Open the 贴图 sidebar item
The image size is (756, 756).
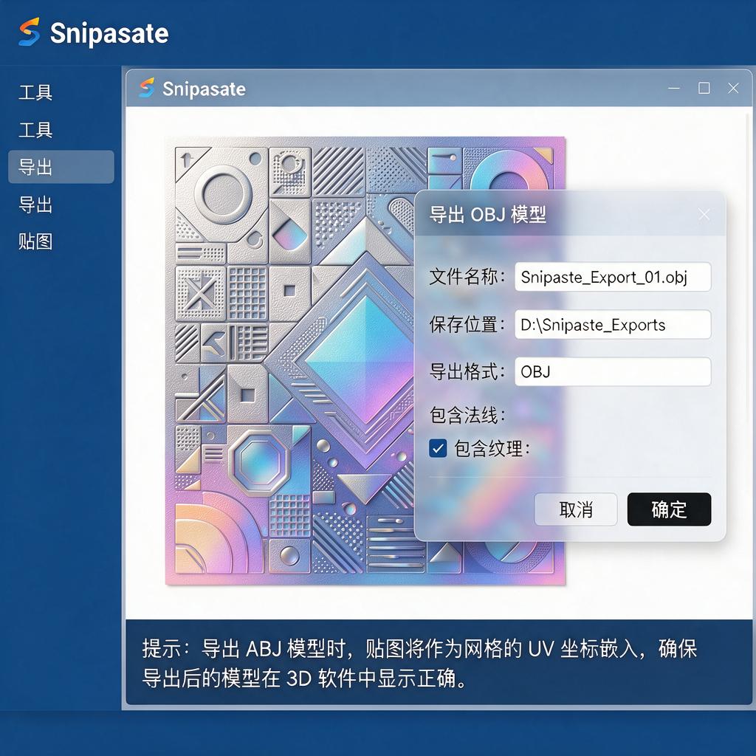pos(35,241)
